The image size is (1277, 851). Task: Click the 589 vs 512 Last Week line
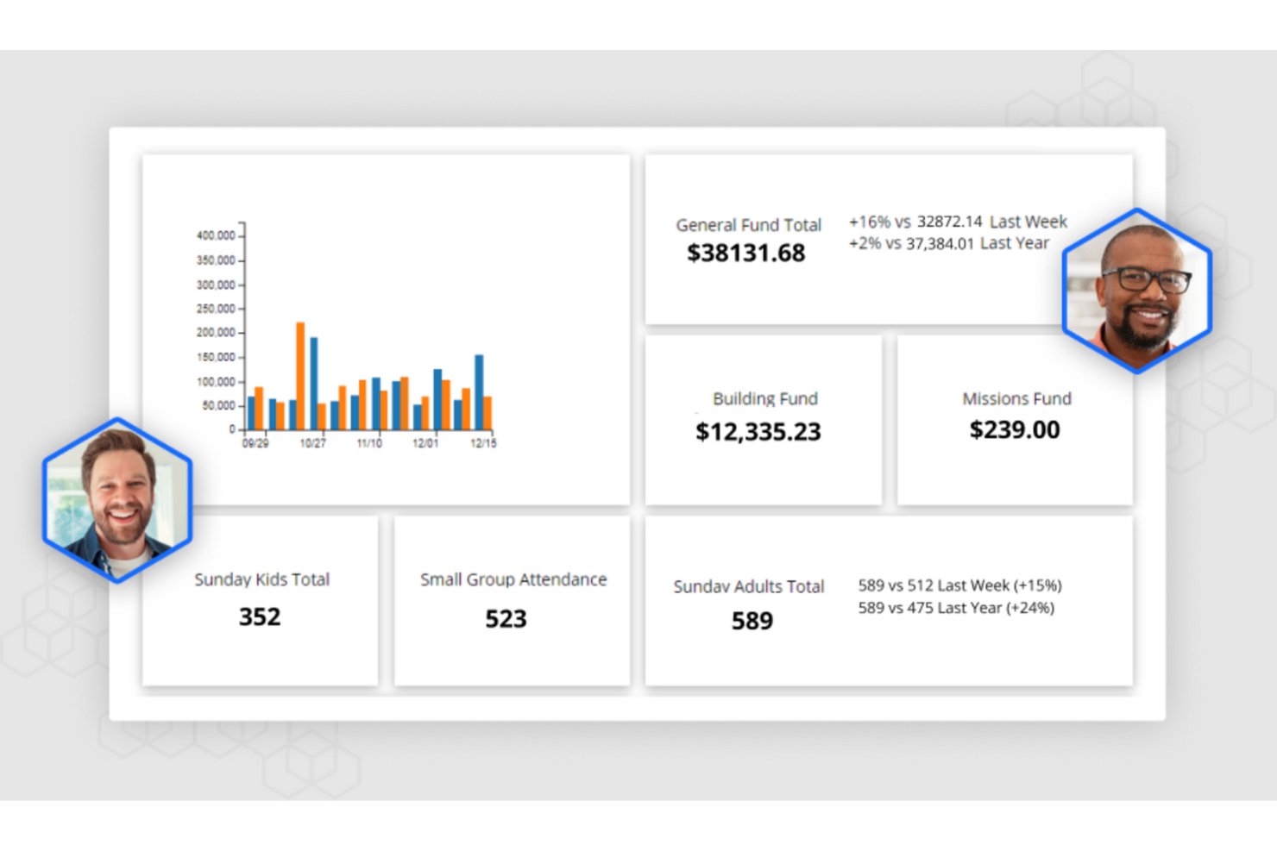click(959, 585)
